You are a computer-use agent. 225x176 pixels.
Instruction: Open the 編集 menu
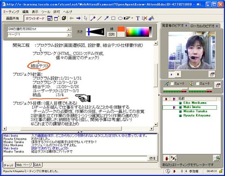[25, 12]
